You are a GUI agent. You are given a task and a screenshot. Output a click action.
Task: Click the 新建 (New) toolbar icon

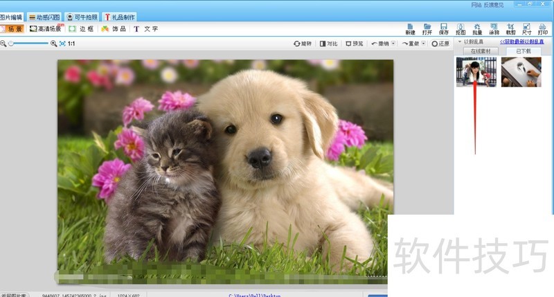pyautogui.click(x=410, y=29)
